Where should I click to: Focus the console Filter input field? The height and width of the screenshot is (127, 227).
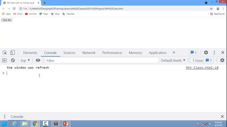pyautogui.click(x=102, y=60)
